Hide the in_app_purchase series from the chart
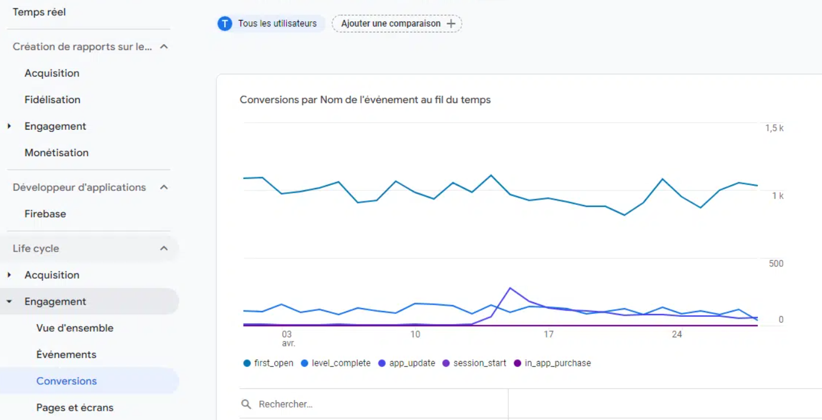Image resolution: width=822 pixels, height=420 pixels. coord(552,363)
